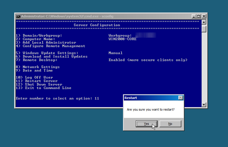Click '10) Log Off User' line
228x147 pixels.
[34, 77]
